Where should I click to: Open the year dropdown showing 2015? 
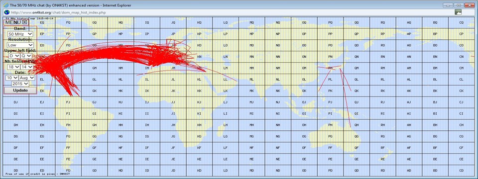(20, 84)
